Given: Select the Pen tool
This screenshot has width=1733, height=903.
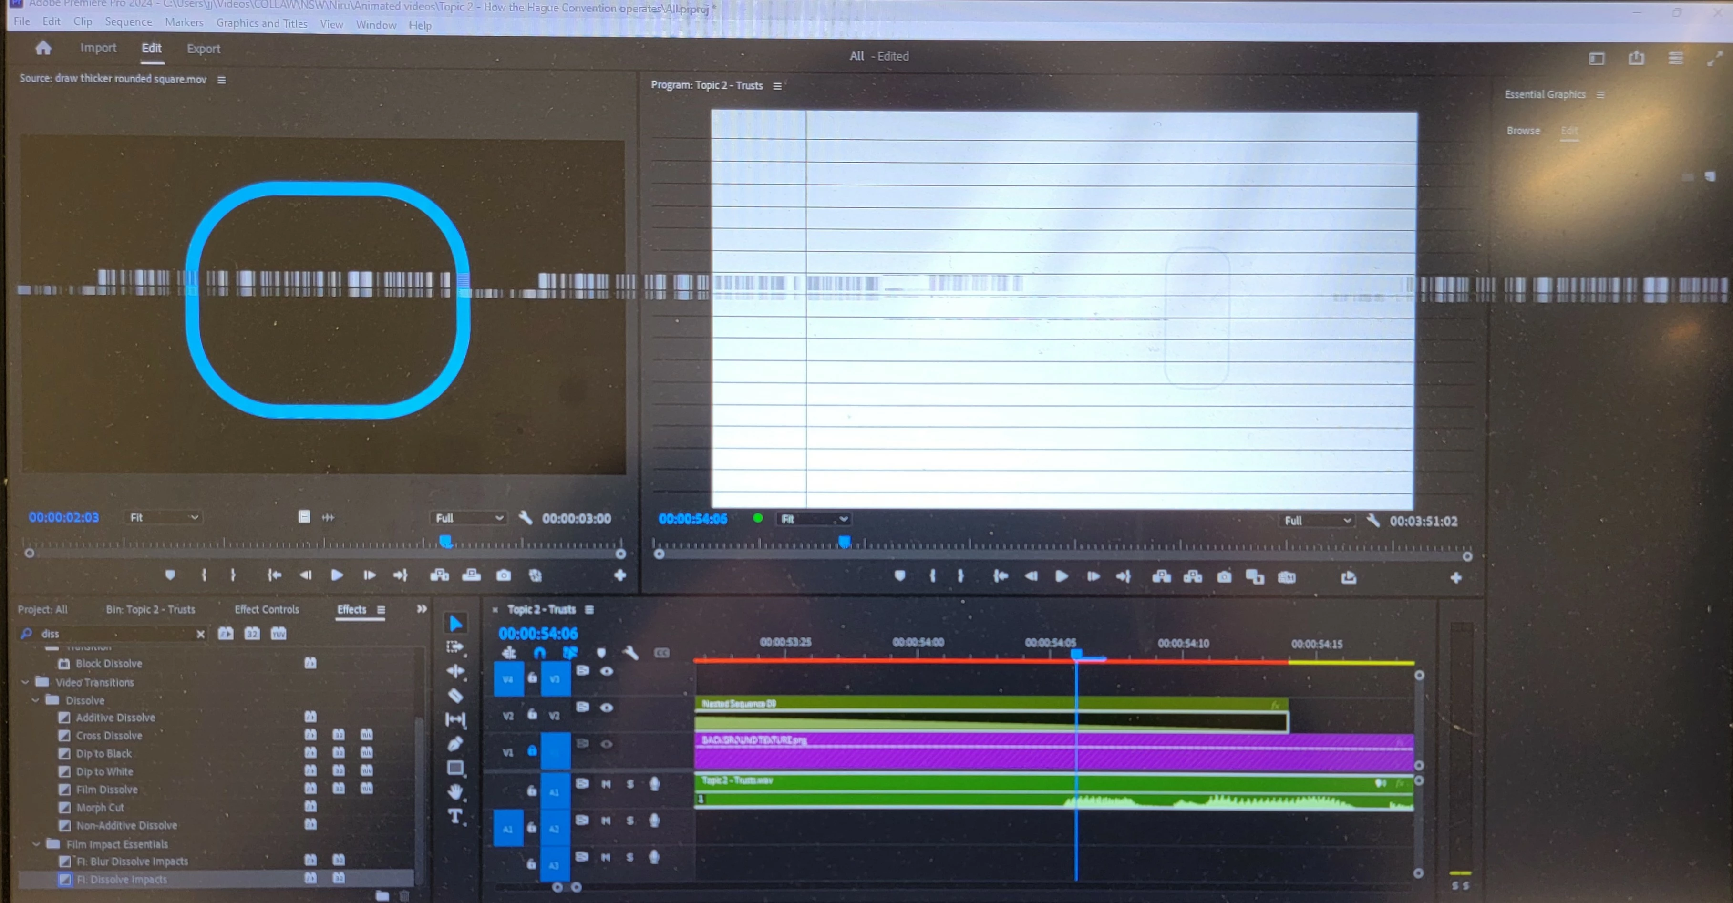Looking at the screenshot, I should point(455,744).
